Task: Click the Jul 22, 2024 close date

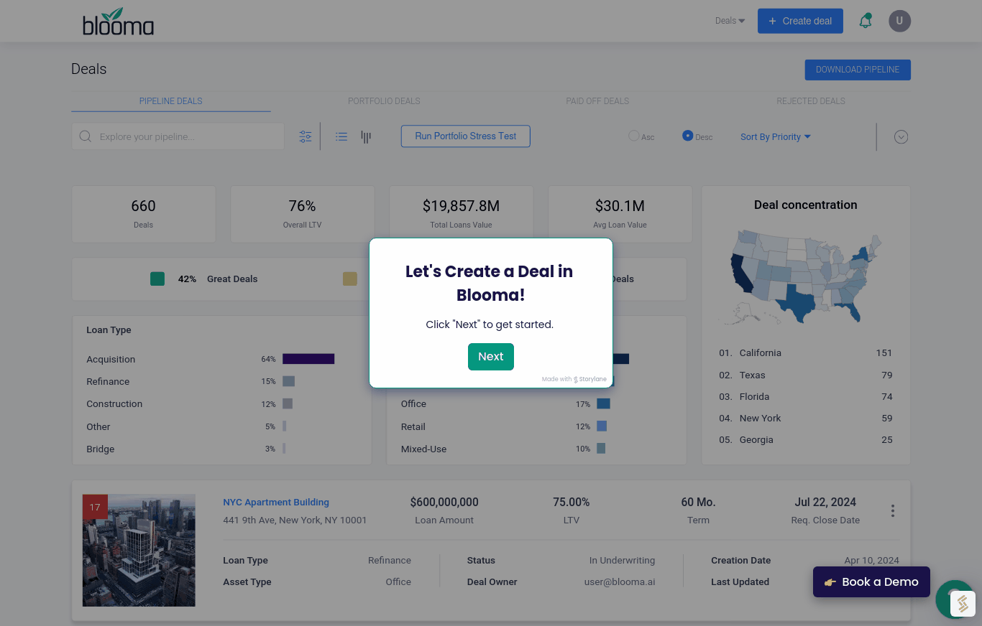Action: (x=825, y=503)
